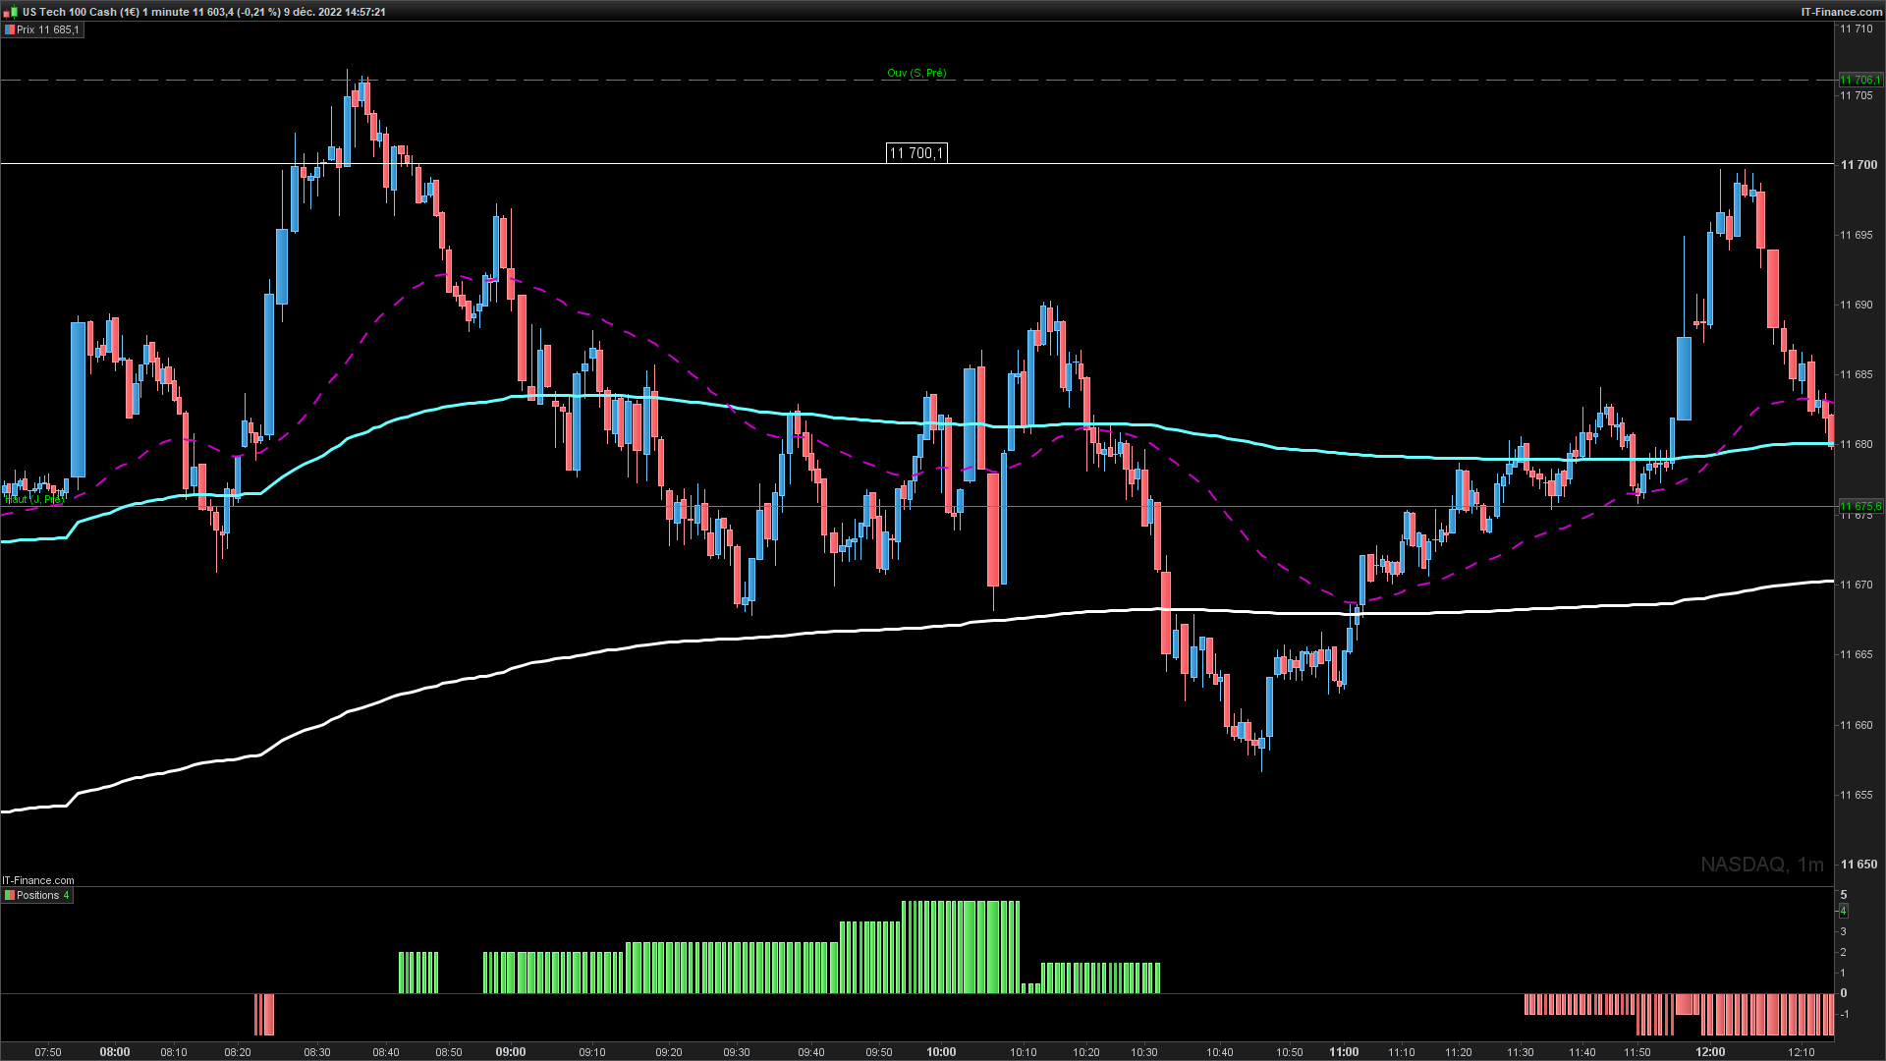
Task: Click the 09:00 time axis label
Action: point(511,1051)
